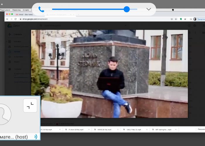
Task: Click the drive.google.com address bar
Action: click(x=88, y=19)
